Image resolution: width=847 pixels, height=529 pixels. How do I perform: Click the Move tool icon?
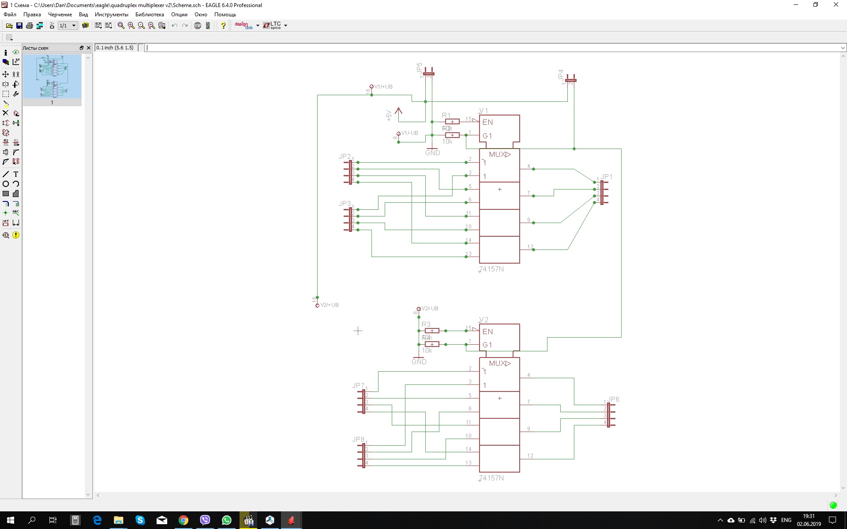(6, 74)
